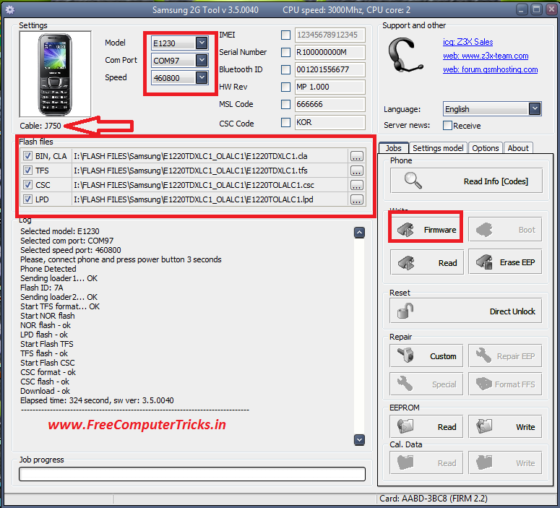
Task: Browse for the LPD flash file
Action: (x=356, y=199)
